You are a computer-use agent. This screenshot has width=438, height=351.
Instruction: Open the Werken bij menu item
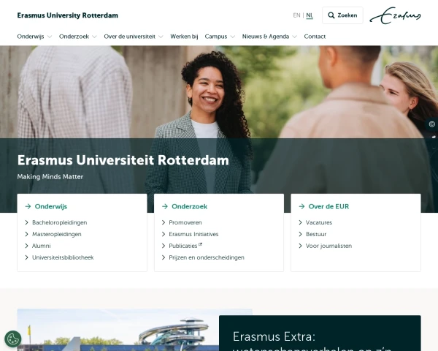click(x=184, y=37)
